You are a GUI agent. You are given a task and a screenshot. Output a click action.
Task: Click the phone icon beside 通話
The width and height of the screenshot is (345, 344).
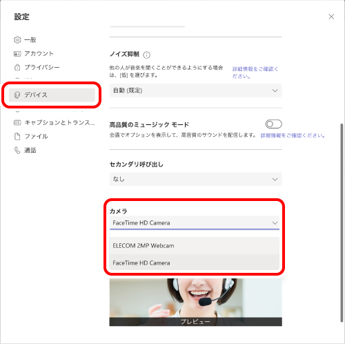17,151
